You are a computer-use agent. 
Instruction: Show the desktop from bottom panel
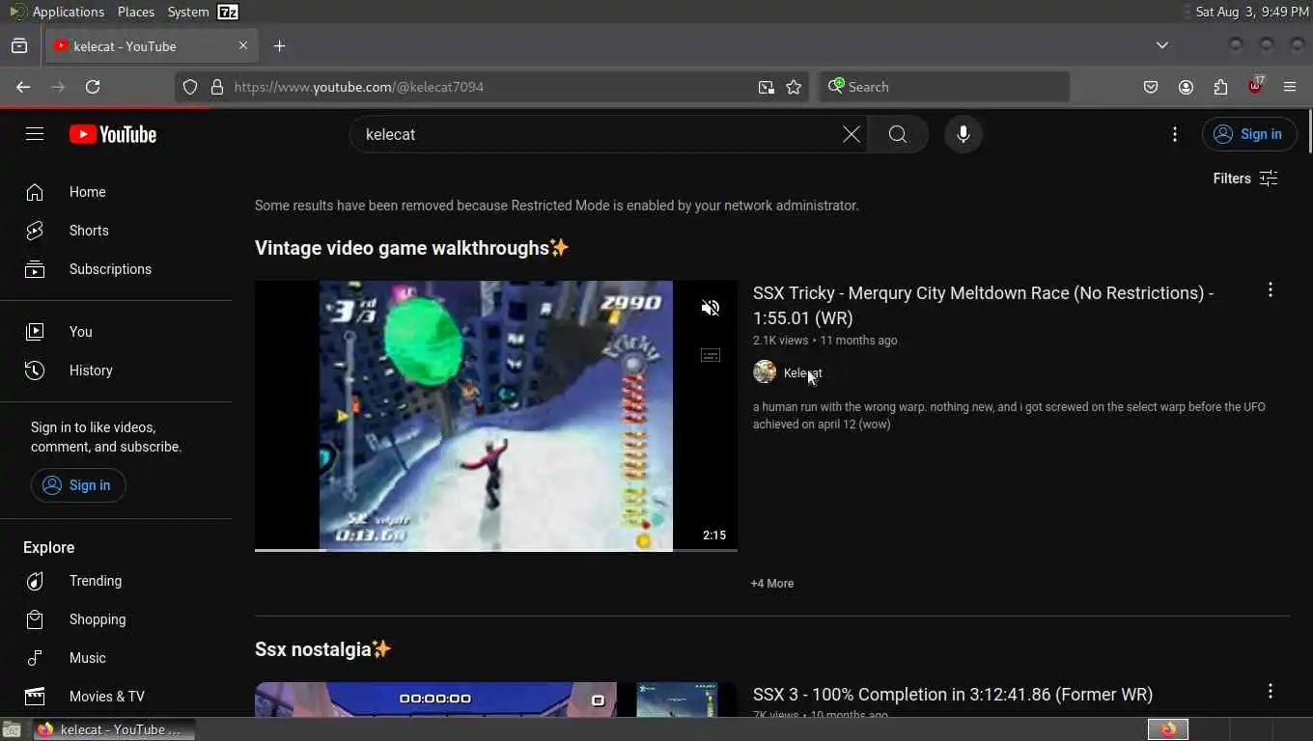[12, 729]
